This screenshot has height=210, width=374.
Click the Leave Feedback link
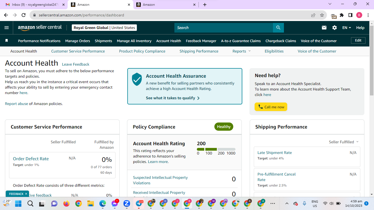76,64
